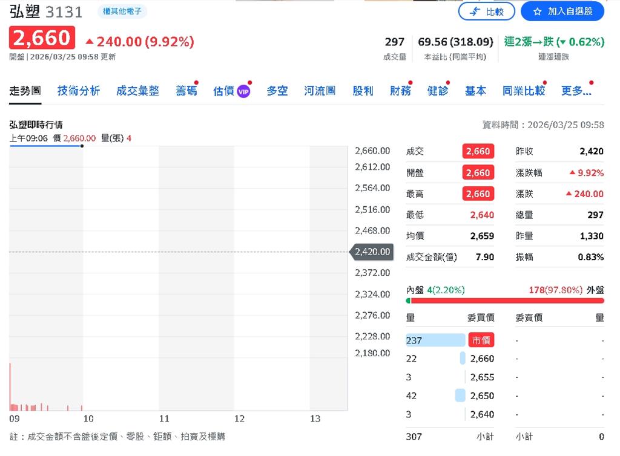
Task: Open the 多空 tab
Action: pyautogui.click(x=277, y=90)
